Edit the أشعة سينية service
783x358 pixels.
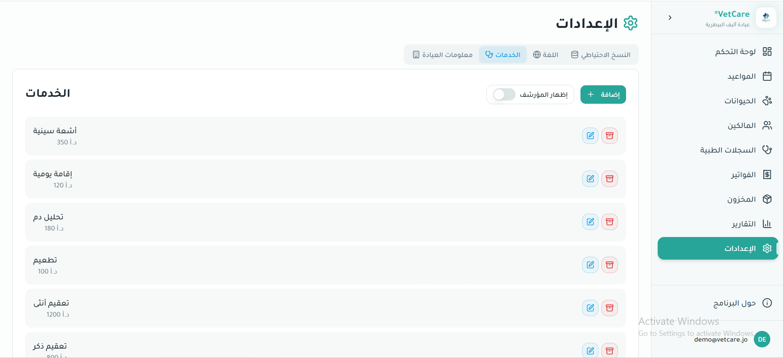[590, 136]
